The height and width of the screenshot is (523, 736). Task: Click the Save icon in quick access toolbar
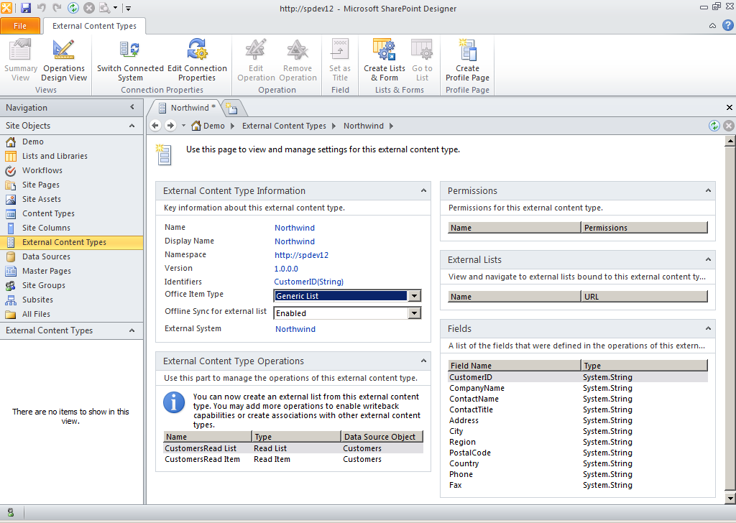pos(25,7)
